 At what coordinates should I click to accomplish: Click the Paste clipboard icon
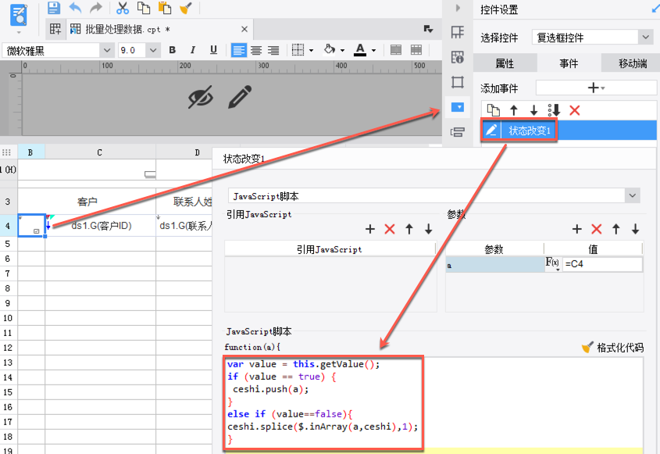click(165, 8)
